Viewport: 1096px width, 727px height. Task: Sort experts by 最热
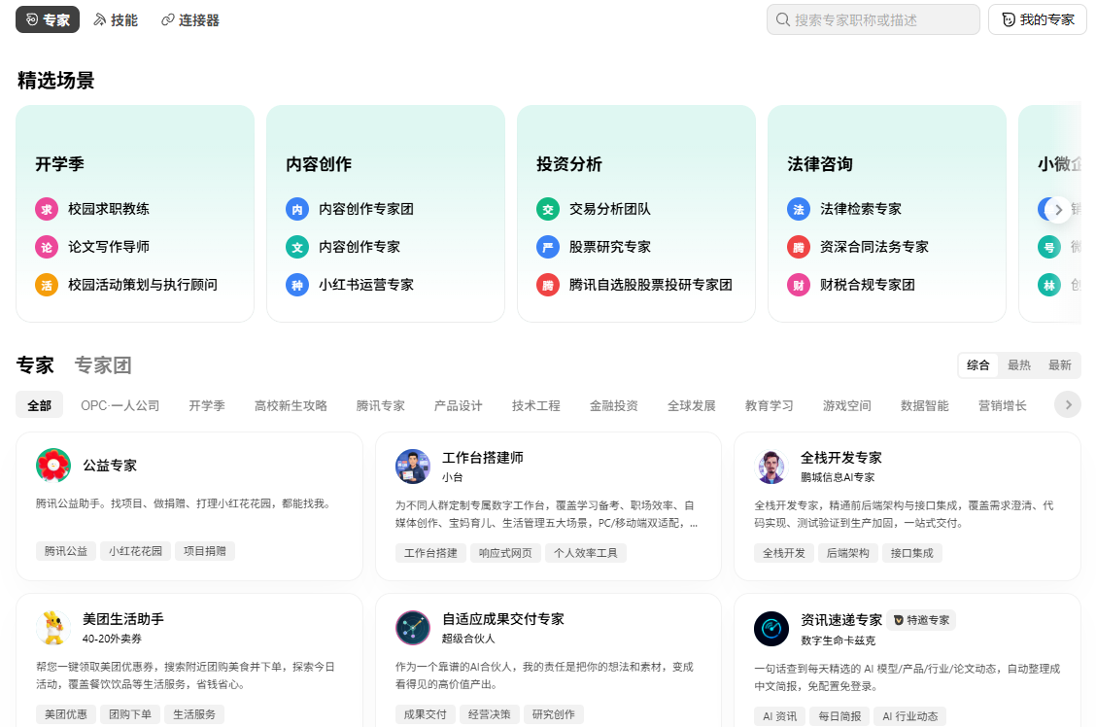[x=1019, y=364]
